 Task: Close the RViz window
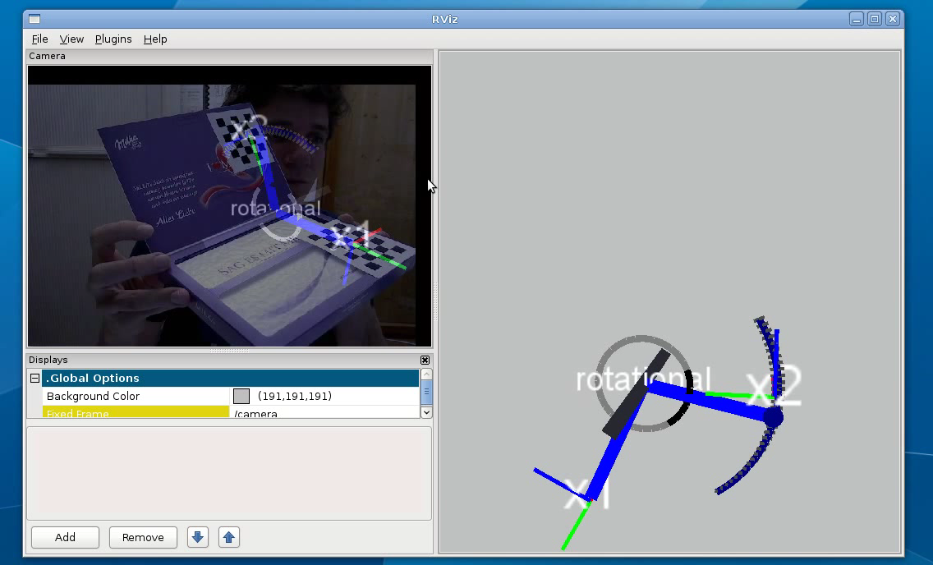(x=892, y=19)
